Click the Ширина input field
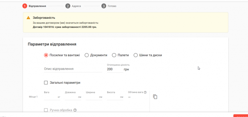 click(94, 97)
